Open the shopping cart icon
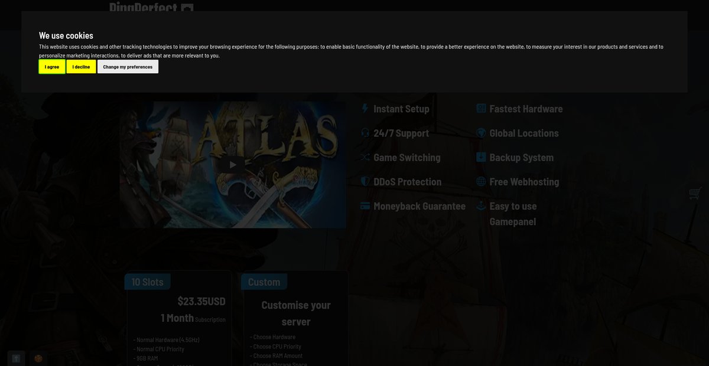Viewport: 709px width, 366px height. click(695, 193)
